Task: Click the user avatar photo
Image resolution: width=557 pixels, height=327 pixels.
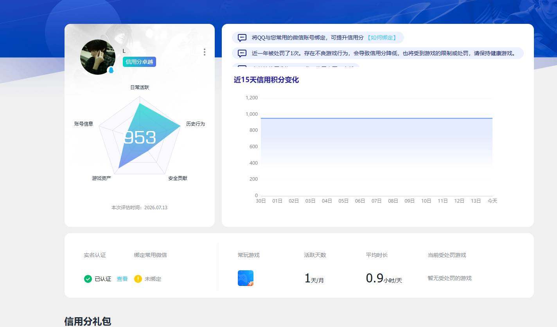Action: [98, 57]
